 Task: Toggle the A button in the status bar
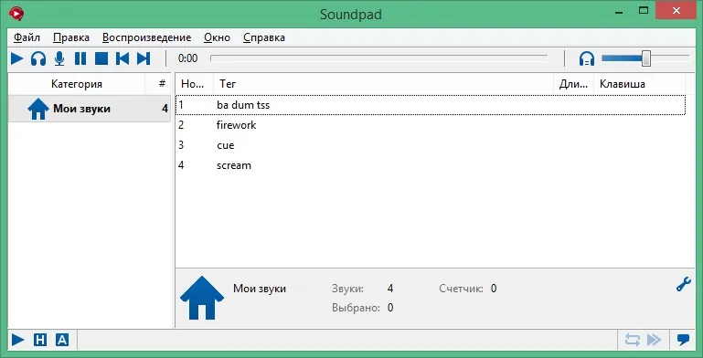(62, 340)
